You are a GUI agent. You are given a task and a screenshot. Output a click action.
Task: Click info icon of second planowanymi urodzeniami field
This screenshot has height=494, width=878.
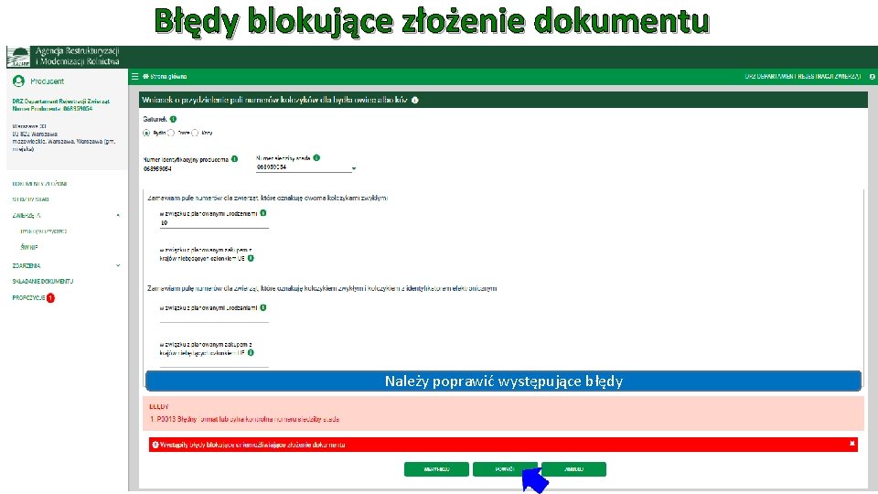coord(263,307)
